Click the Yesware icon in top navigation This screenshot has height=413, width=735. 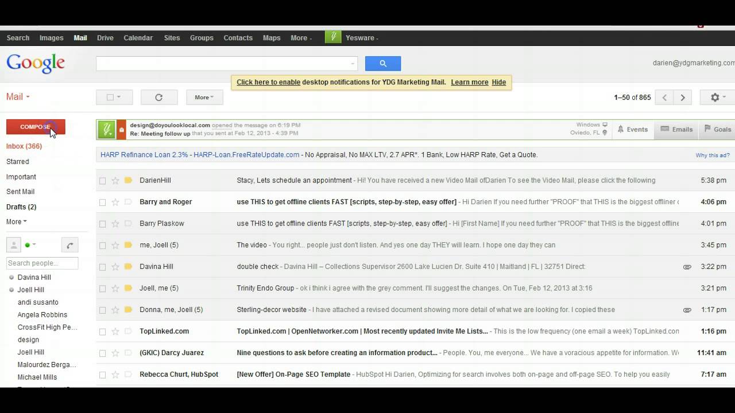coord(333,37)
